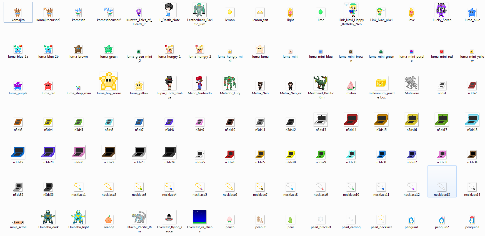
Task: Click the blue n3ds19 console icon
Action: coord(18,152)
